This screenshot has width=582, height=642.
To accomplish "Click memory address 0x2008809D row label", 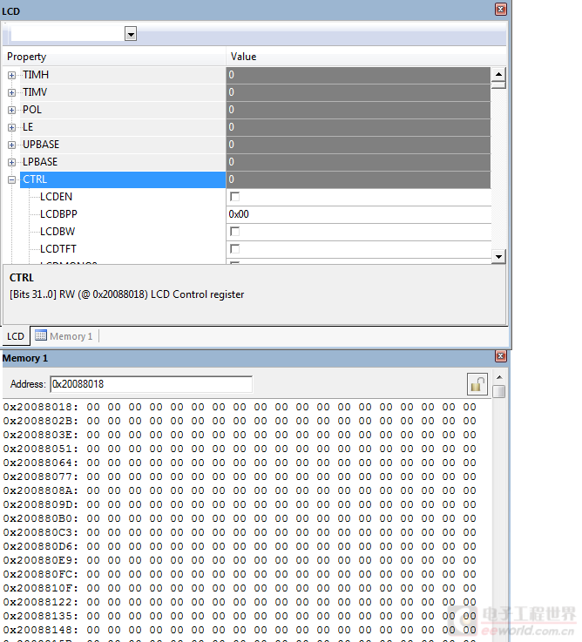I will [41, 504].
